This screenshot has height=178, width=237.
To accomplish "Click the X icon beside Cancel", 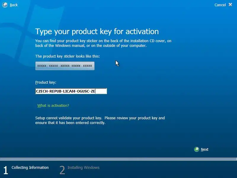I will [x=230, y=5].
